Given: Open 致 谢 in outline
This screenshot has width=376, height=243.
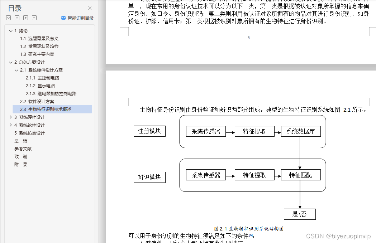Looking at the screenshot, I should coord(21,157).
